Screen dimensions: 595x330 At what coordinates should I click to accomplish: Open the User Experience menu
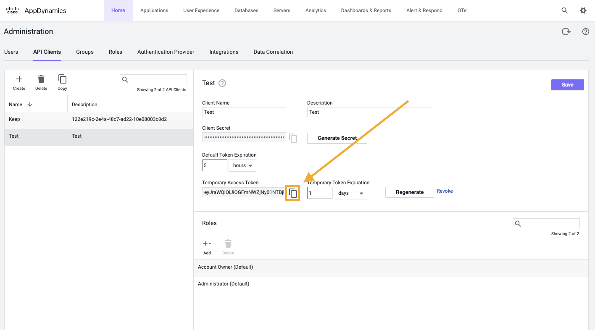[201, 10]
